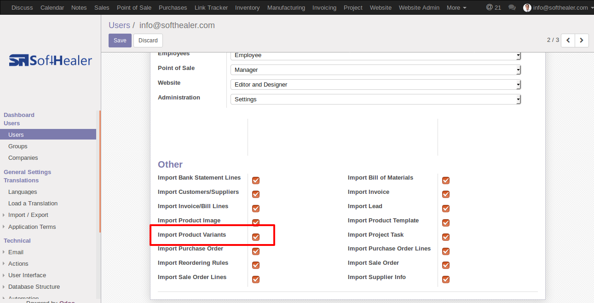Open the Purchases menu
This screenshot has width=594, height=303.
pyautogui.click(x=173, y=7)
